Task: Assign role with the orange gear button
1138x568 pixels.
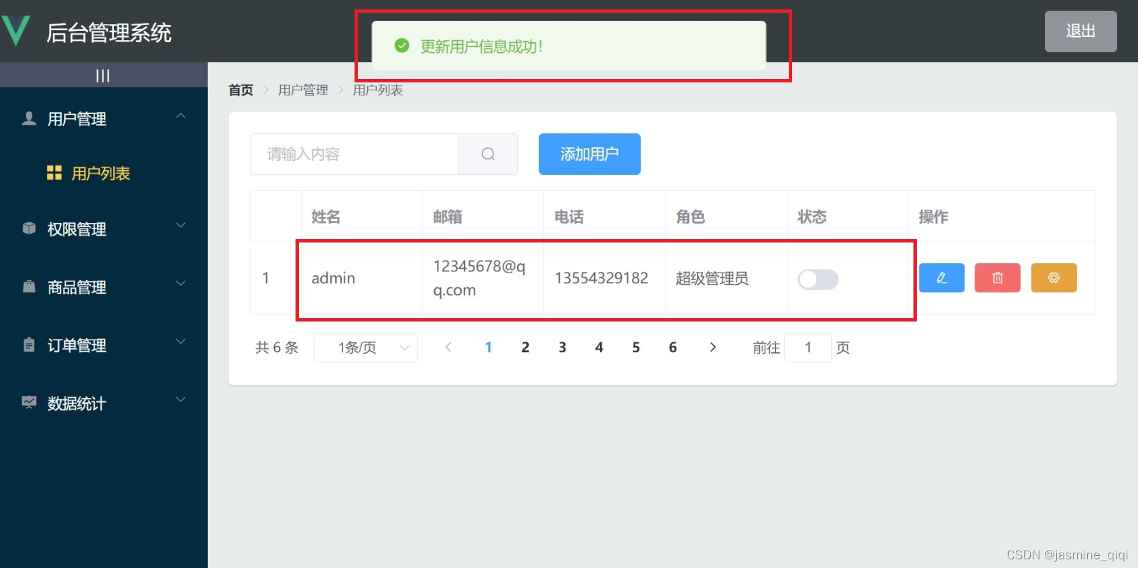Action: (1054, 277)
